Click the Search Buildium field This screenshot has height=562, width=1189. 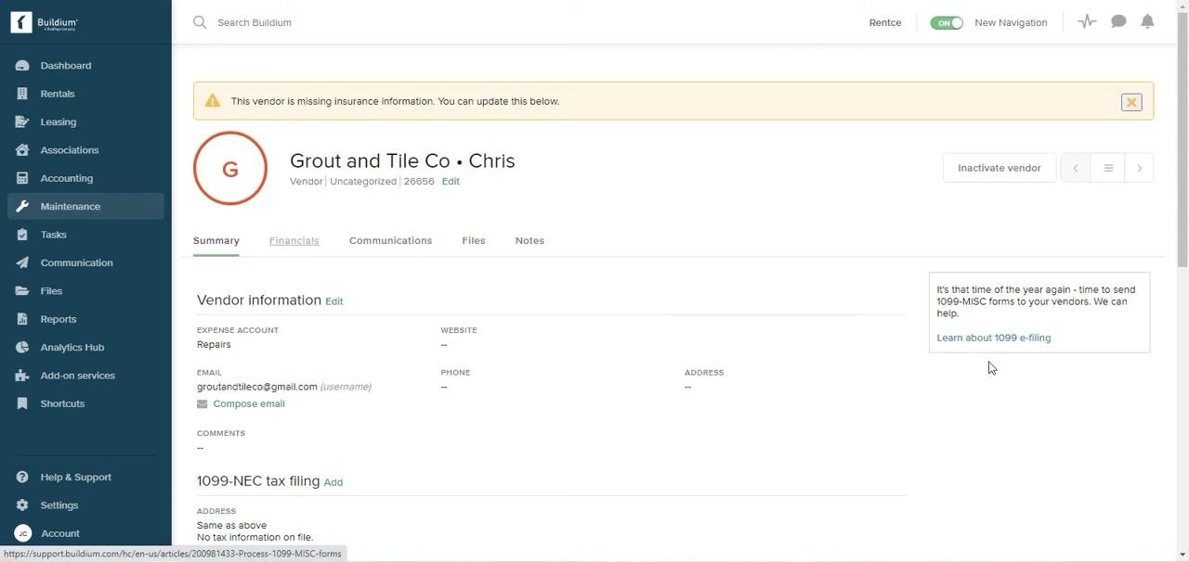[255, 22]
